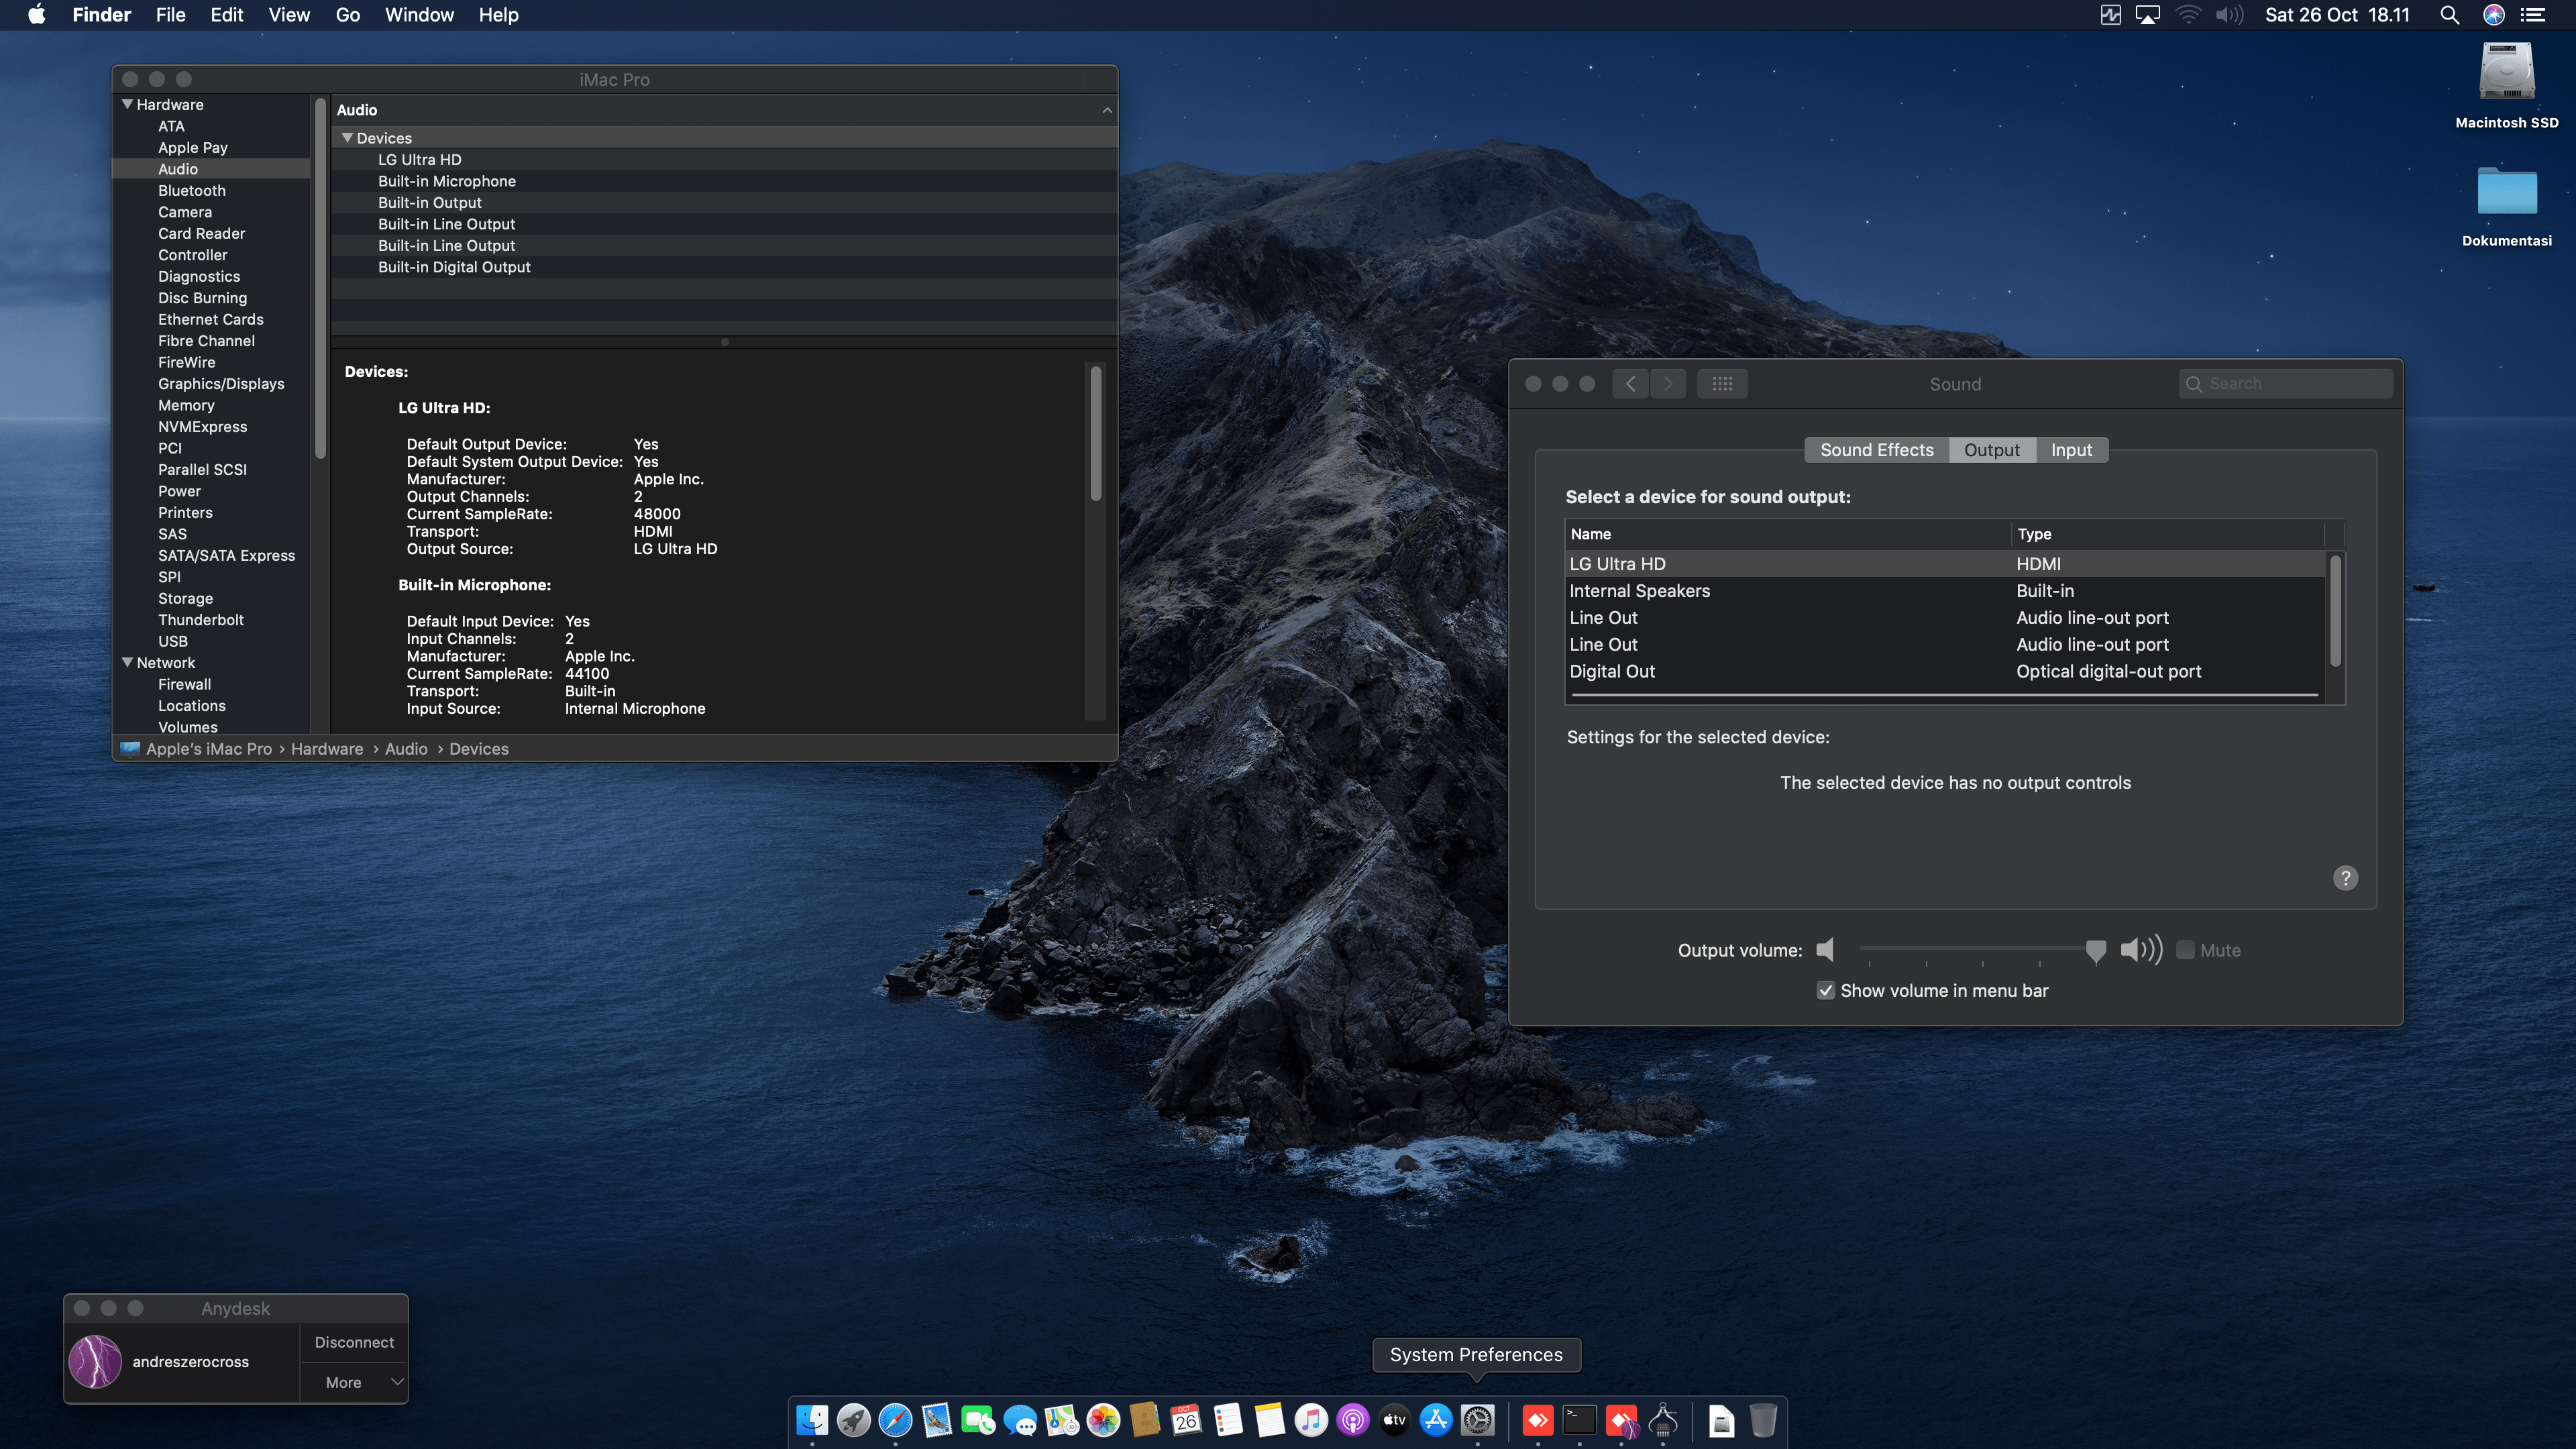Screen dimensions: 2576x1449
Task: Click the sidebar scrollbar in iMac Pro window
Action: pos(321,279)
